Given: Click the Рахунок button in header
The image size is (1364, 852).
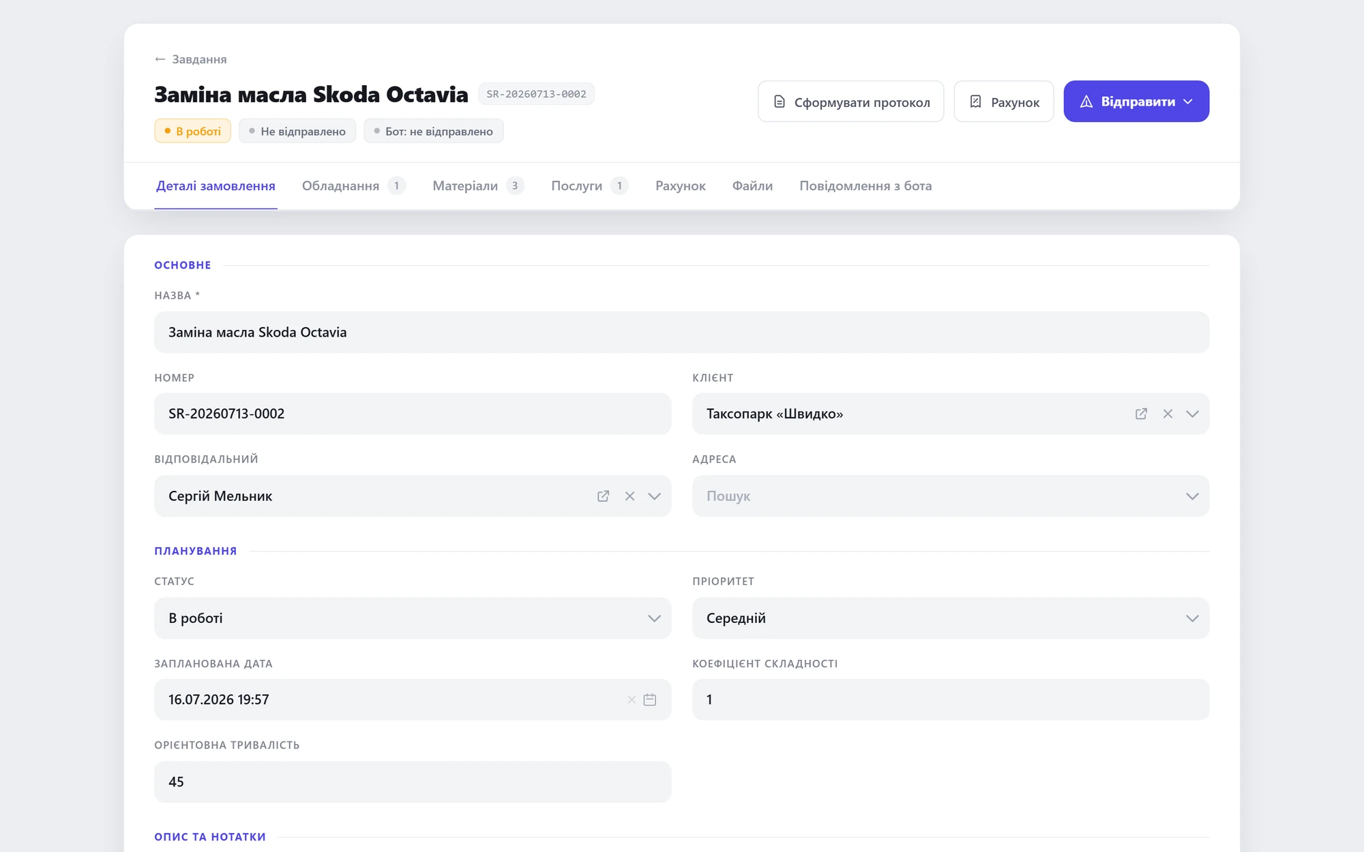Looking at the screenshot, I should (x=1004, y=102).
